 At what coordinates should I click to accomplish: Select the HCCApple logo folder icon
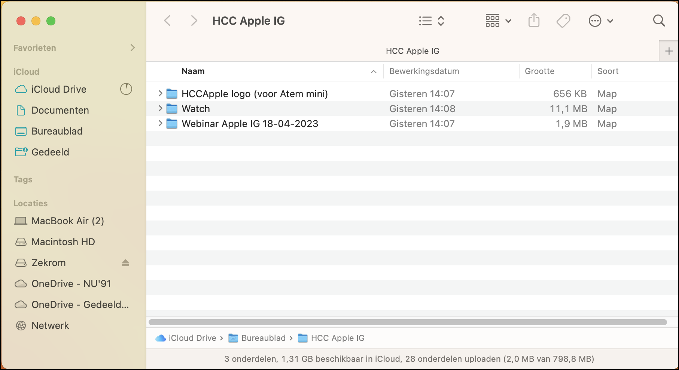tap(172, 93)
